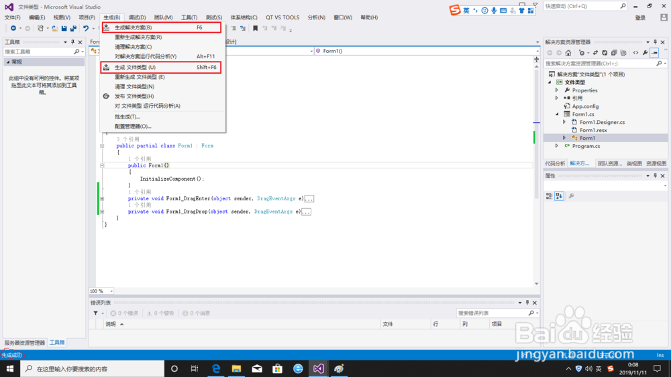Click the Collapse All icon in Solution Explorer
Image resolution: width=671 pixels, height=377 pixels.
[614, 53]
